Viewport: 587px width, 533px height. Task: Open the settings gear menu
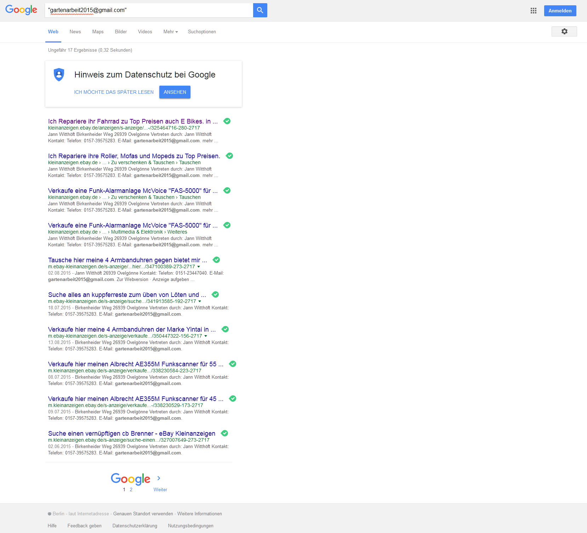[x=564, y=31]
